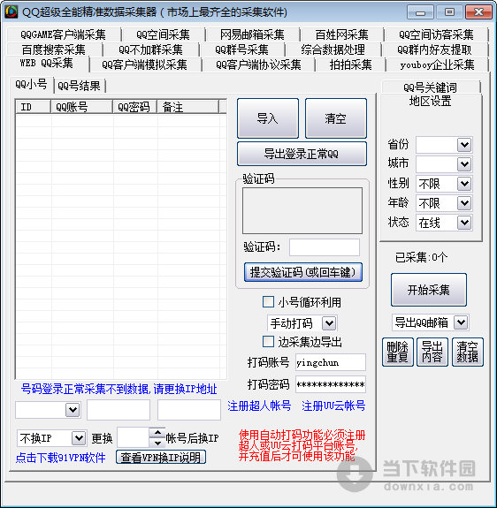
Task: Go to QQ群号采集 tab
Action: tap(241, 49)
